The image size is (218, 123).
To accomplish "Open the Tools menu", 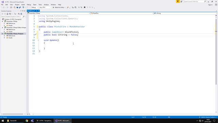I will coord(40,5).
